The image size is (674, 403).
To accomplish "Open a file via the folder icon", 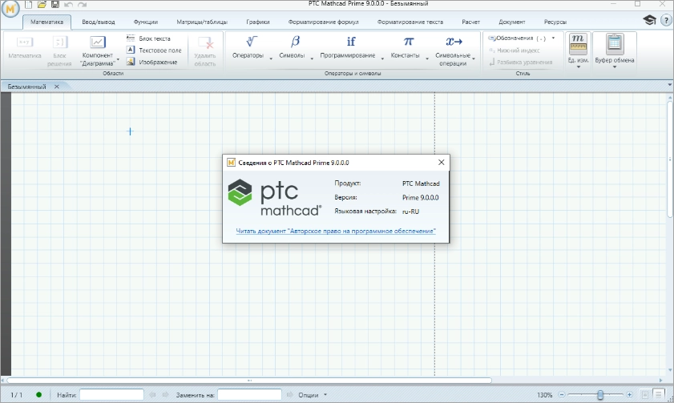I will pos(42,5).
